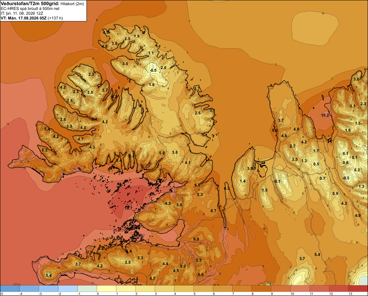Select the orange legend swatch between 7 and 8
The height and width of the screenshot is (296, 368).
pos(242,289)
